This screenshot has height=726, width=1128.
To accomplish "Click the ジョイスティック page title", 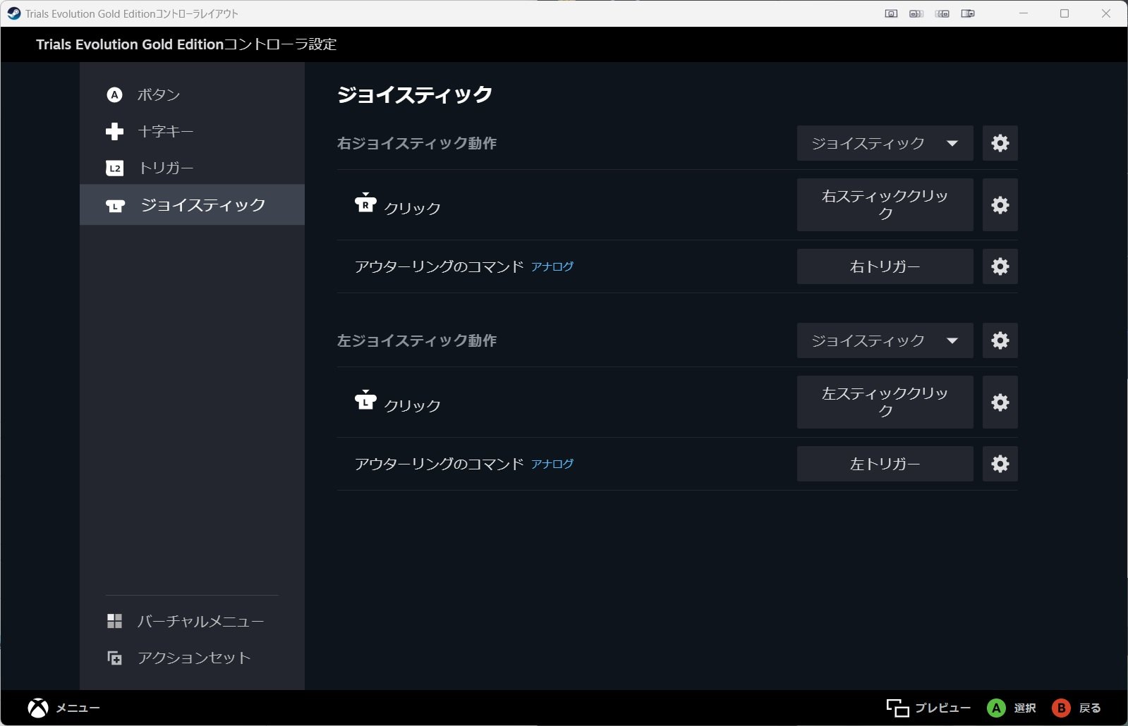I will 415,94.
